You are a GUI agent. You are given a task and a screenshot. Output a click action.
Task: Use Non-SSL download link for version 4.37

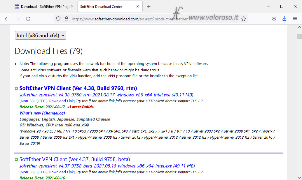(x=47, y=172)
